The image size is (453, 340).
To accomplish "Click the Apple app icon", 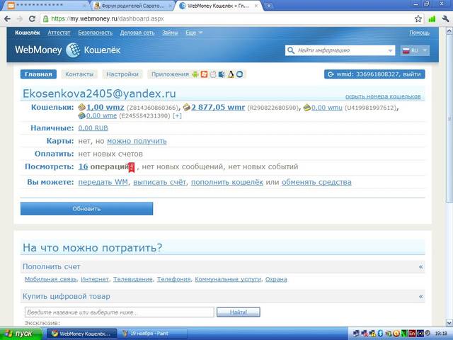I will (213, 74).
